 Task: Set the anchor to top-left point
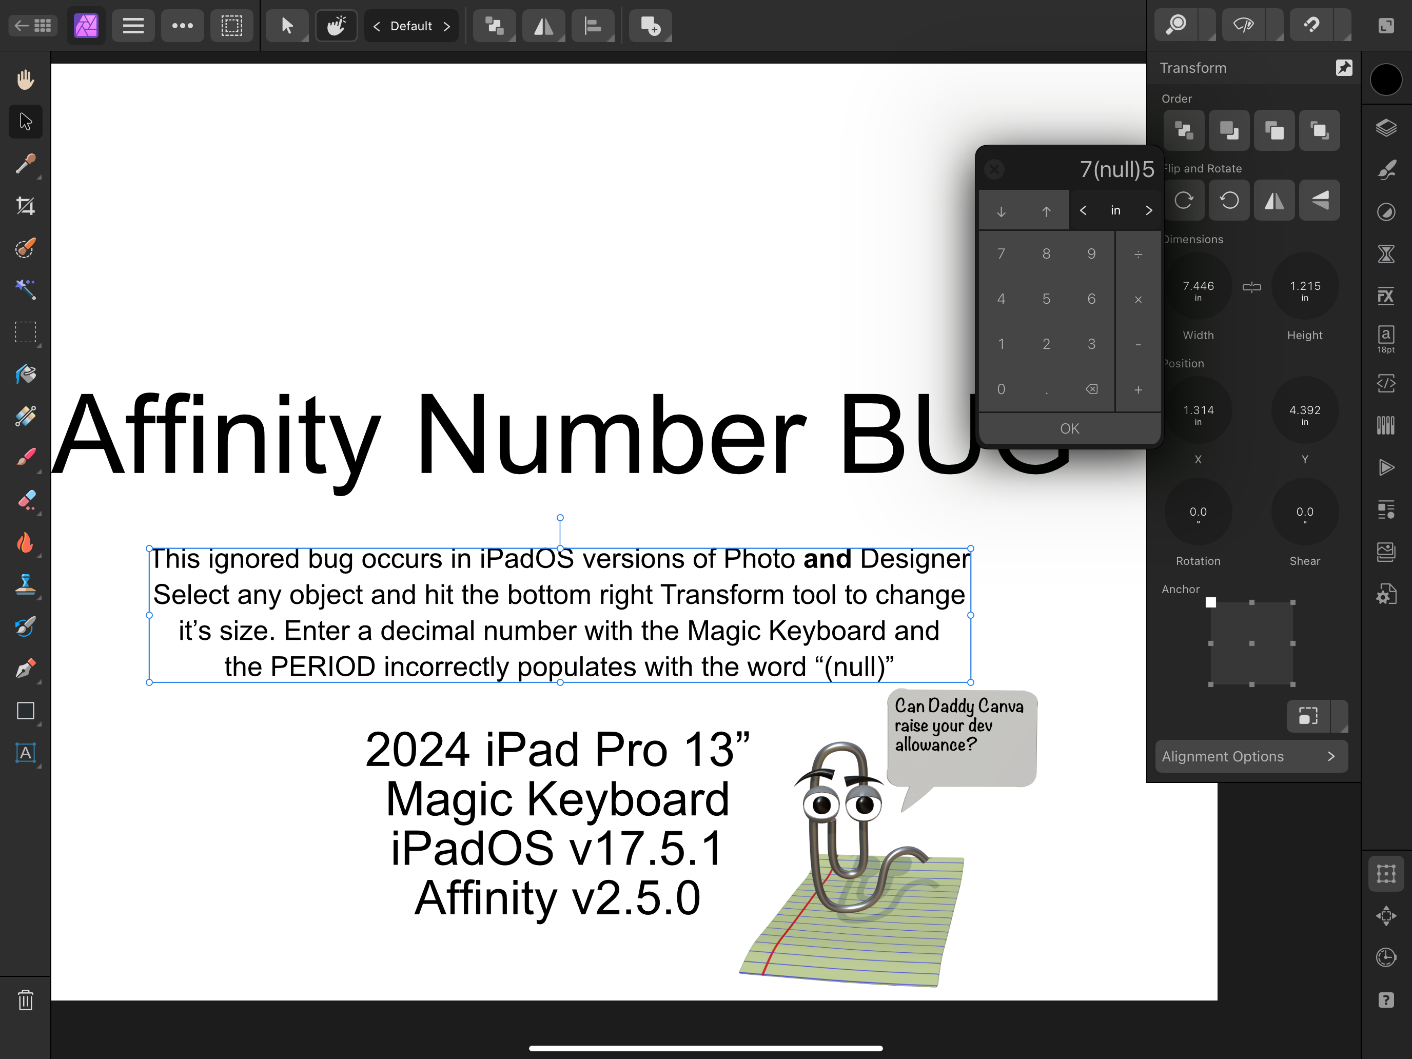click(1210, 602)
